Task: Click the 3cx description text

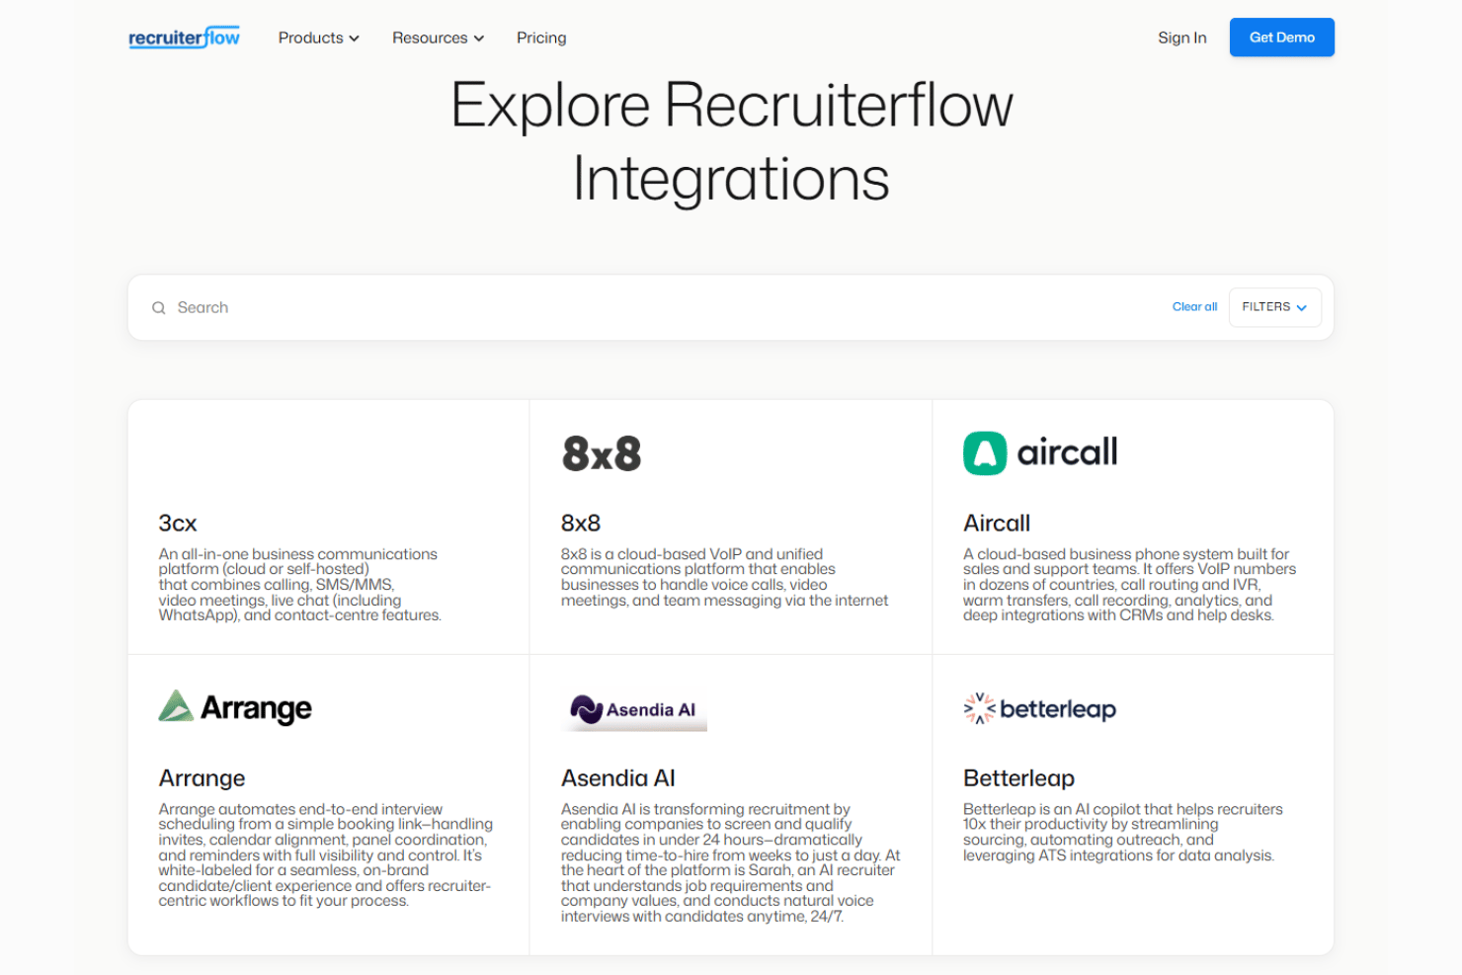Action: [x=299, y=585]
